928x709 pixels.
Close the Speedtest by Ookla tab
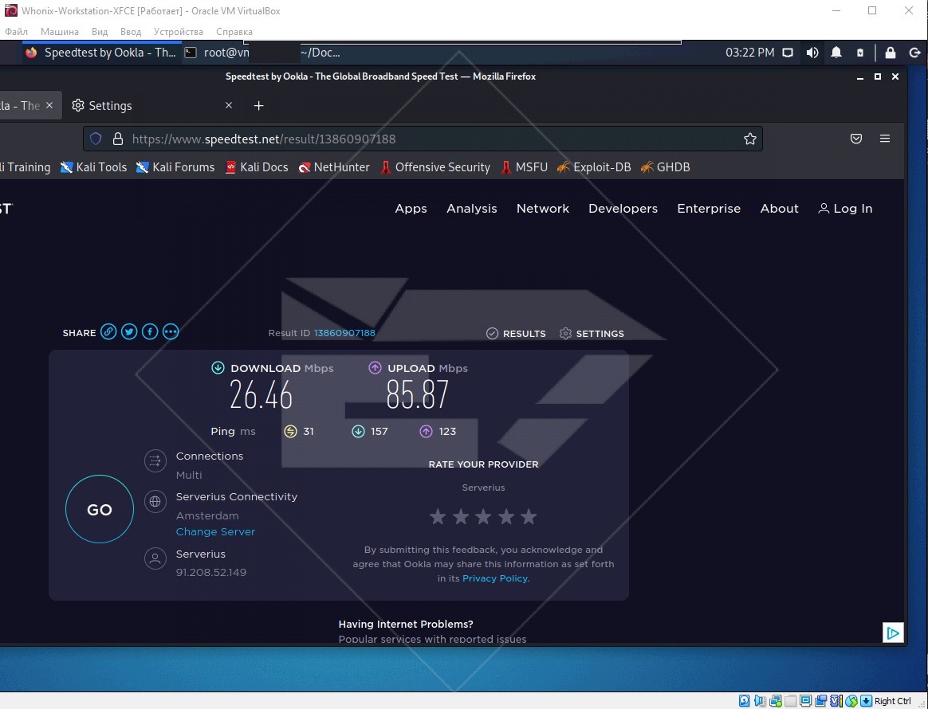[x=49, y=105]
